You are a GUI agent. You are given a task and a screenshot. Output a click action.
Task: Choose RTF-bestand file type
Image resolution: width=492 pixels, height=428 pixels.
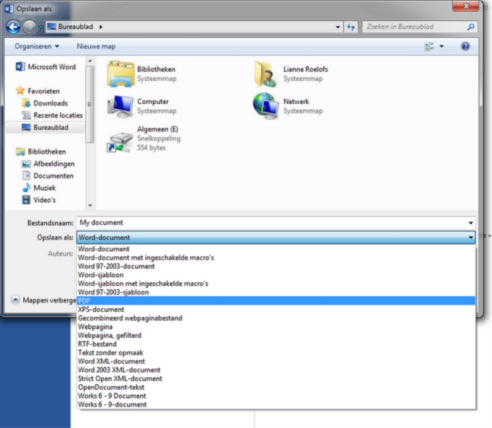[276, 344]
